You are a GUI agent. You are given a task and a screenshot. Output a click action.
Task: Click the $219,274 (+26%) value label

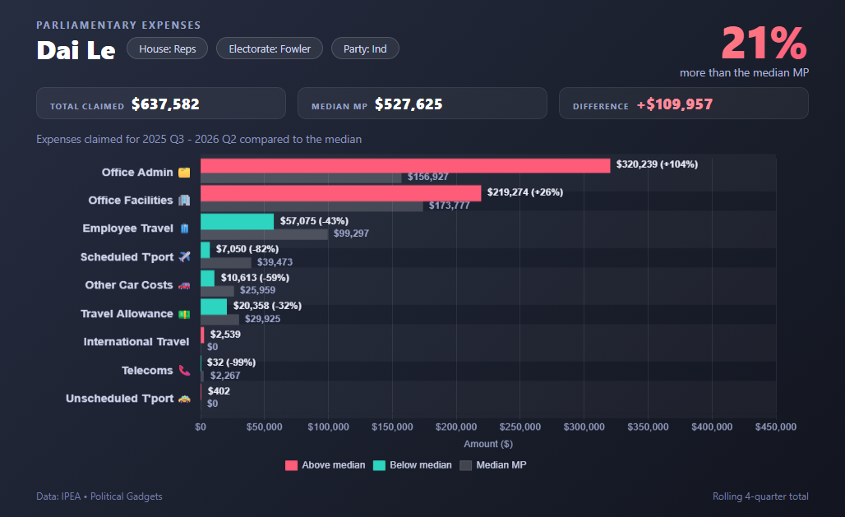click(x=525, y=192)
